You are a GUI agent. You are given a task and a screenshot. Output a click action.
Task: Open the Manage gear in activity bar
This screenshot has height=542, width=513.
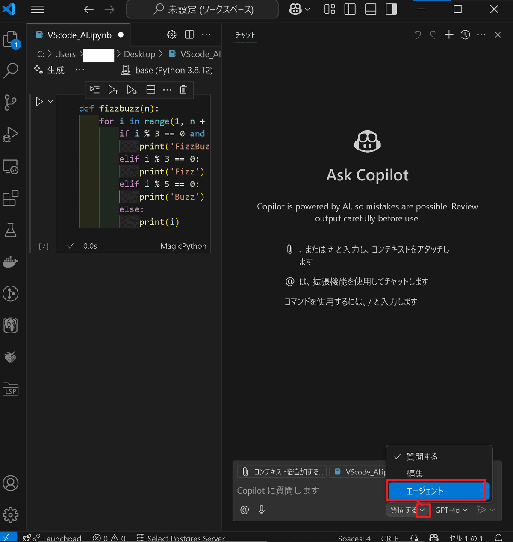(11, 515)
